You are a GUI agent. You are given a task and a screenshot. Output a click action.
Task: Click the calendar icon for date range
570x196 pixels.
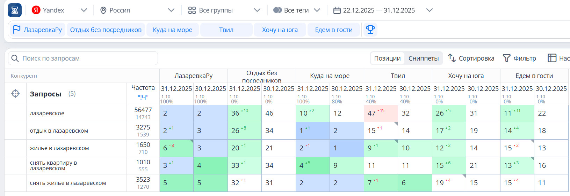337,10
